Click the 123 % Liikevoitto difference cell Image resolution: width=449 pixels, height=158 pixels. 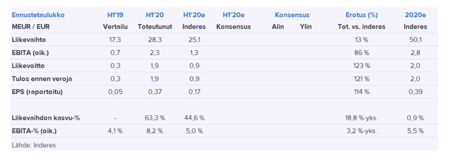tap(362, 66)
